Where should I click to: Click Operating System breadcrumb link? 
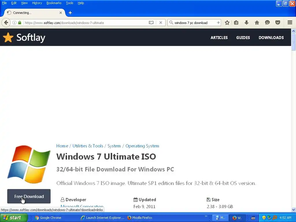coord(142,146)
